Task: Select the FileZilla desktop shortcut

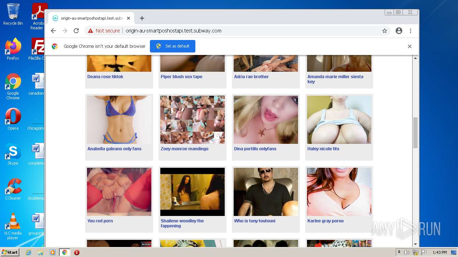Action: click(x=36, y=49)
